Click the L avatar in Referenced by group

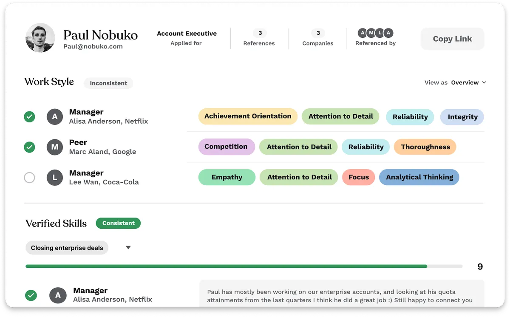click(x=380, y=33)
